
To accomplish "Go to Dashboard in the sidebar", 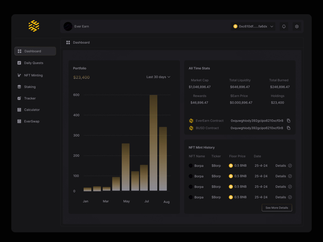I will 35,51.
